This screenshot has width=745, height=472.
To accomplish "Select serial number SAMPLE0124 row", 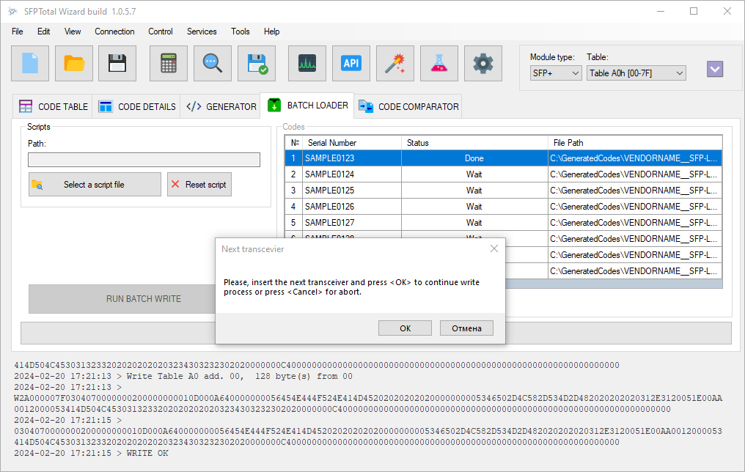I will point(504,174).
